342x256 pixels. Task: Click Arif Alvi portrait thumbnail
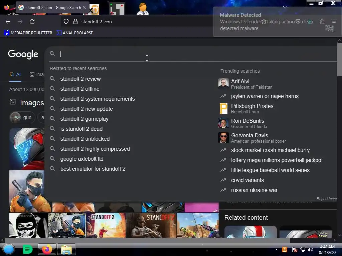(x=223, y=84)
